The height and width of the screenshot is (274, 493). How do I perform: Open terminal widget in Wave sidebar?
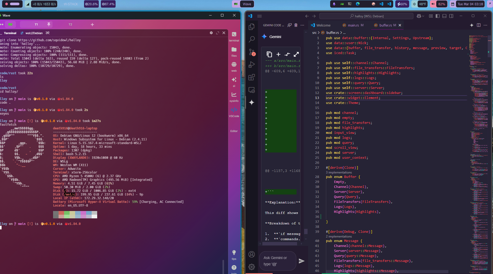234,36
